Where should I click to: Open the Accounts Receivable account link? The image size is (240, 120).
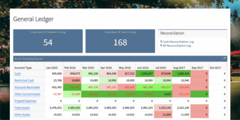coord(27,87)
